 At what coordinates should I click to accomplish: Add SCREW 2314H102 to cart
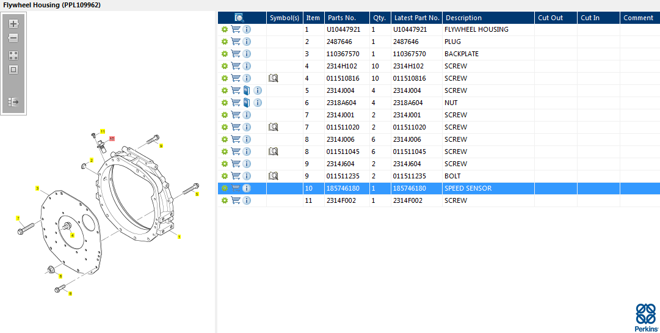point(236,66)
